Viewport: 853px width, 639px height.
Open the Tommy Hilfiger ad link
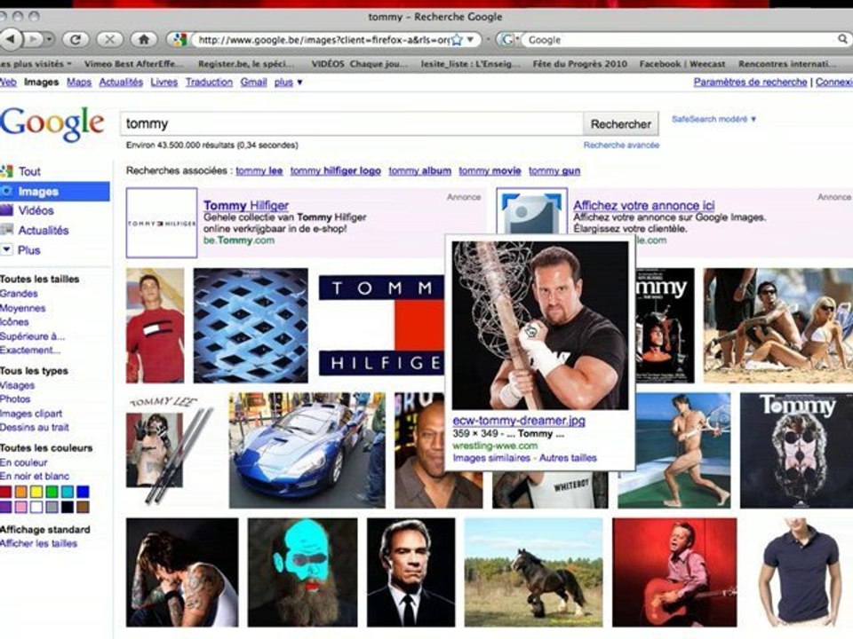tap(246, 205)
